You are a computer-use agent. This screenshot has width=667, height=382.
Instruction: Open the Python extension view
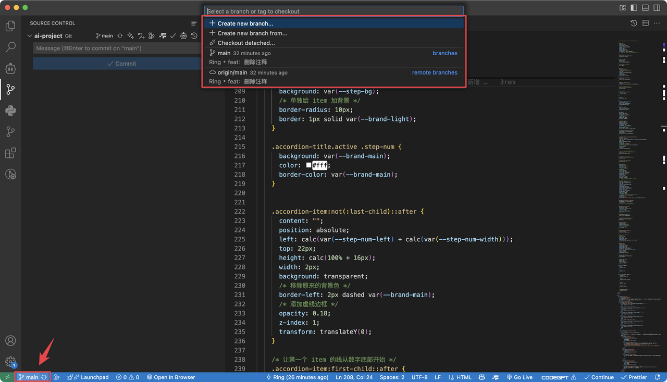point(10,110)
